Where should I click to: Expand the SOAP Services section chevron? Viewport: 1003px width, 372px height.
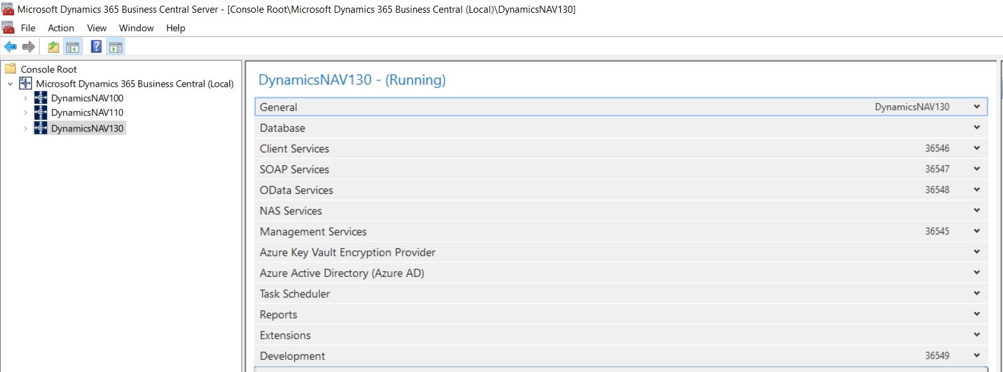(977, 169)
